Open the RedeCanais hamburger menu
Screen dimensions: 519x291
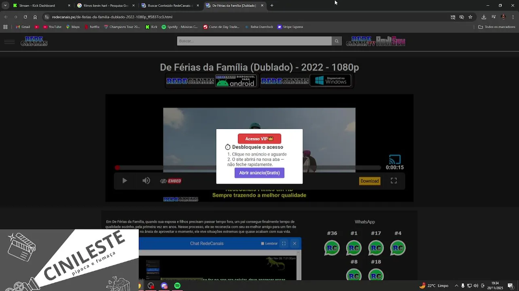tap(9, 41)
